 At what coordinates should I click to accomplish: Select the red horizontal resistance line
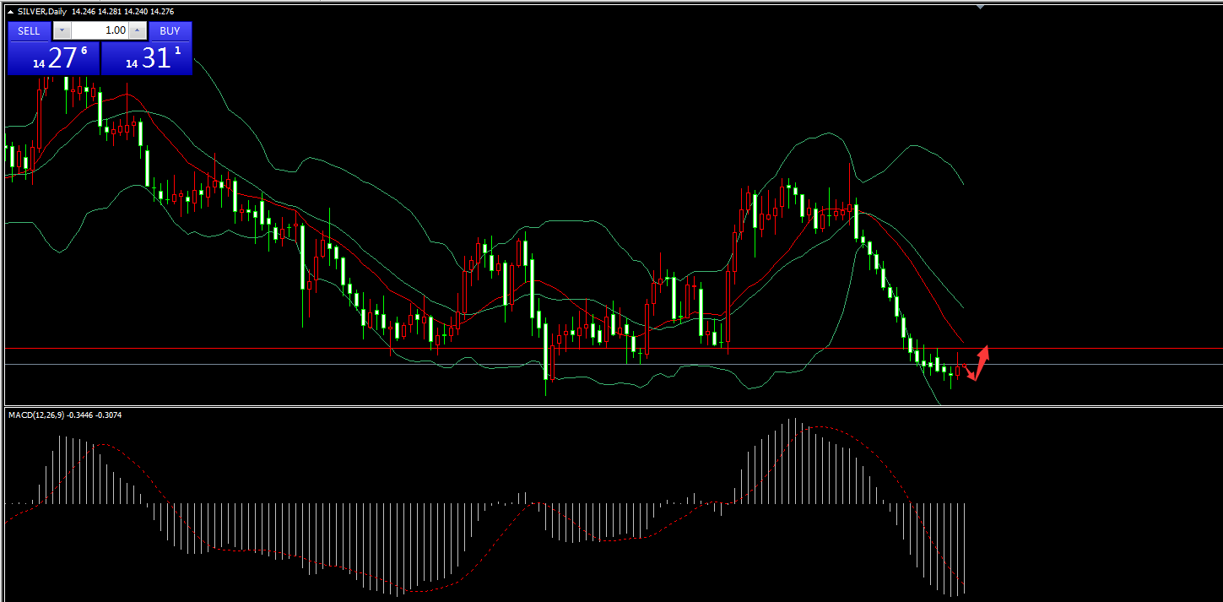pyautogui.click(x=591, y=348)
